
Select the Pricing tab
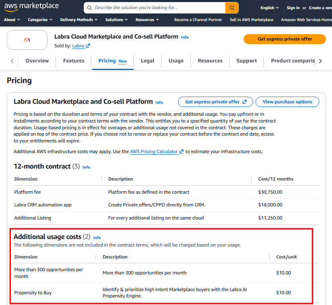[113, 61]
